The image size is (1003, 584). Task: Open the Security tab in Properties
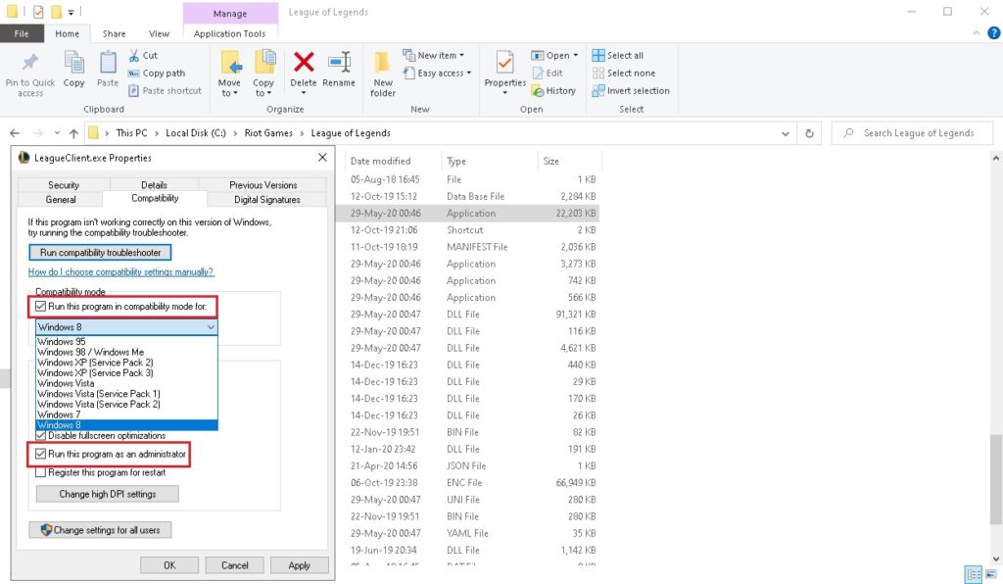[x=64, y=185]
